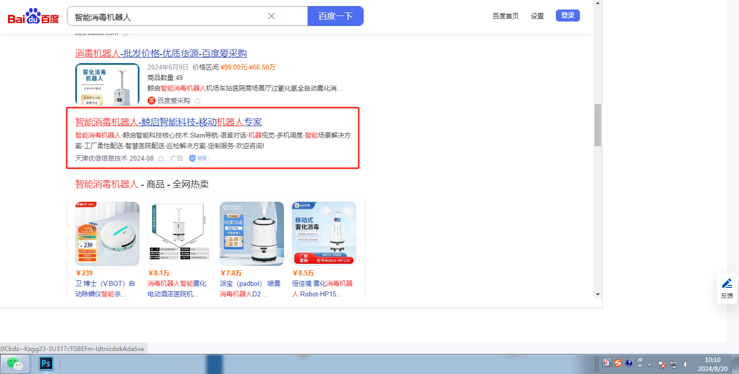Open 消毒机器人-批发价格-优质货源-百度爱采购 result
Screen dimensions: 739x374
coord(161,54)
